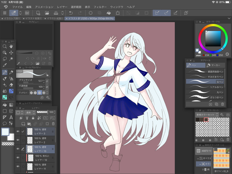Select the Move layer tool
This screenshot has height=174, width=232.
[11, 53]
